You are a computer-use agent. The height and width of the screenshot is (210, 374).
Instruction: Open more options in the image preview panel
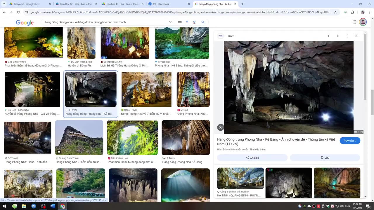[x=347, y=36]
